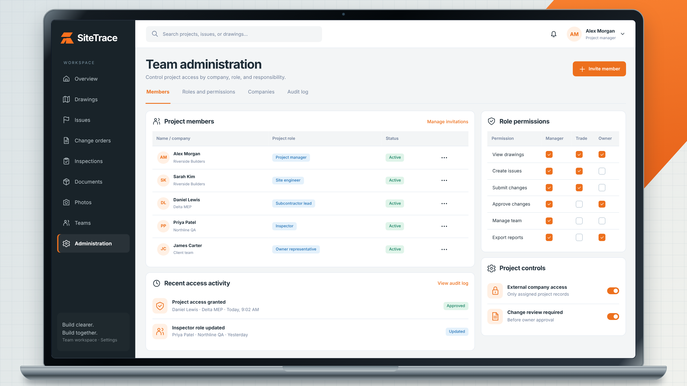Click the Inspector role badge

[284, 226]
